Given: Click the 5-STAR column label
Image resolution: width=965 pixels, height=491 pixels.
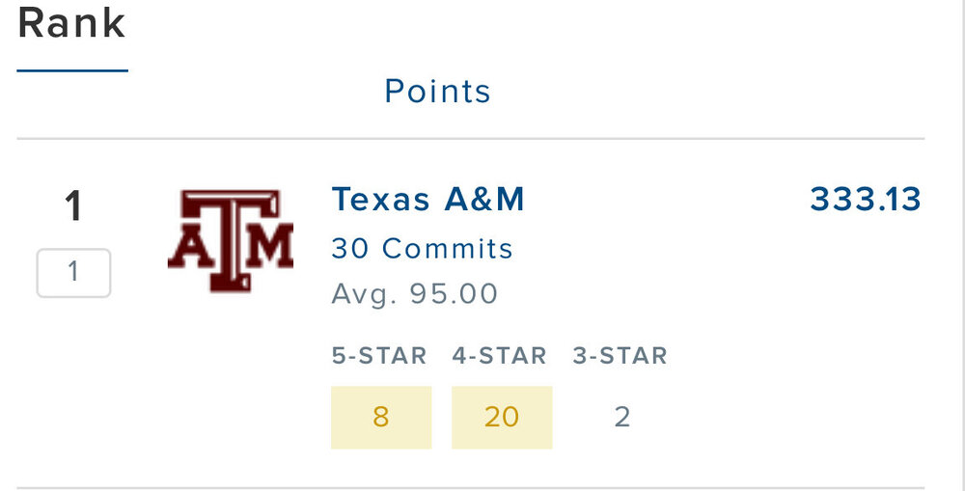Looking at the screenshot, I should point(379,356).
